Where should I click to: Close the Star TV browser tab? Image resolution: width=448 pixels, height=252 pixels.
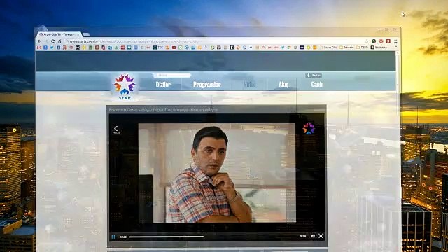pos(78,34)
